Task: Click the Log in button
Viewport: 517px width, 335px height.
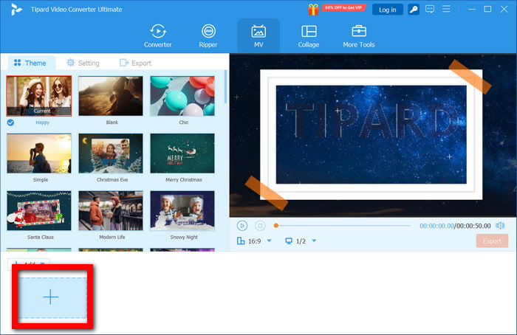Action: (x=388, y=10)
